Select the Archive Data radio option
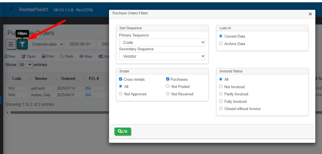The height and width of the screenshot is (154, 322). click(x=221, y=44)
